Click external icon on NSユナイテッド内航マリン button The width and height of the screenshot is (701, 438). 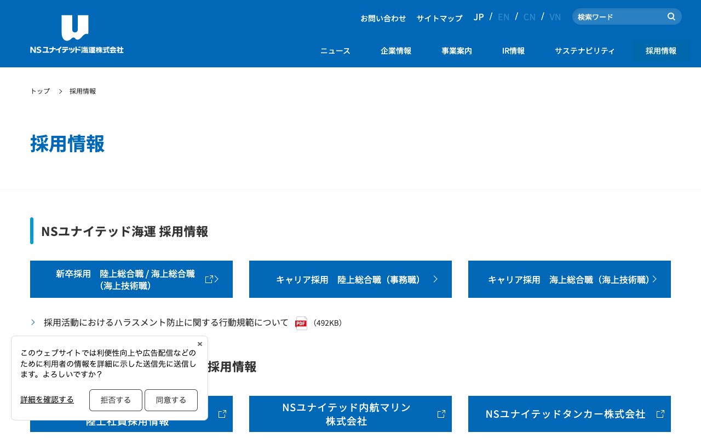pos(441,414)
